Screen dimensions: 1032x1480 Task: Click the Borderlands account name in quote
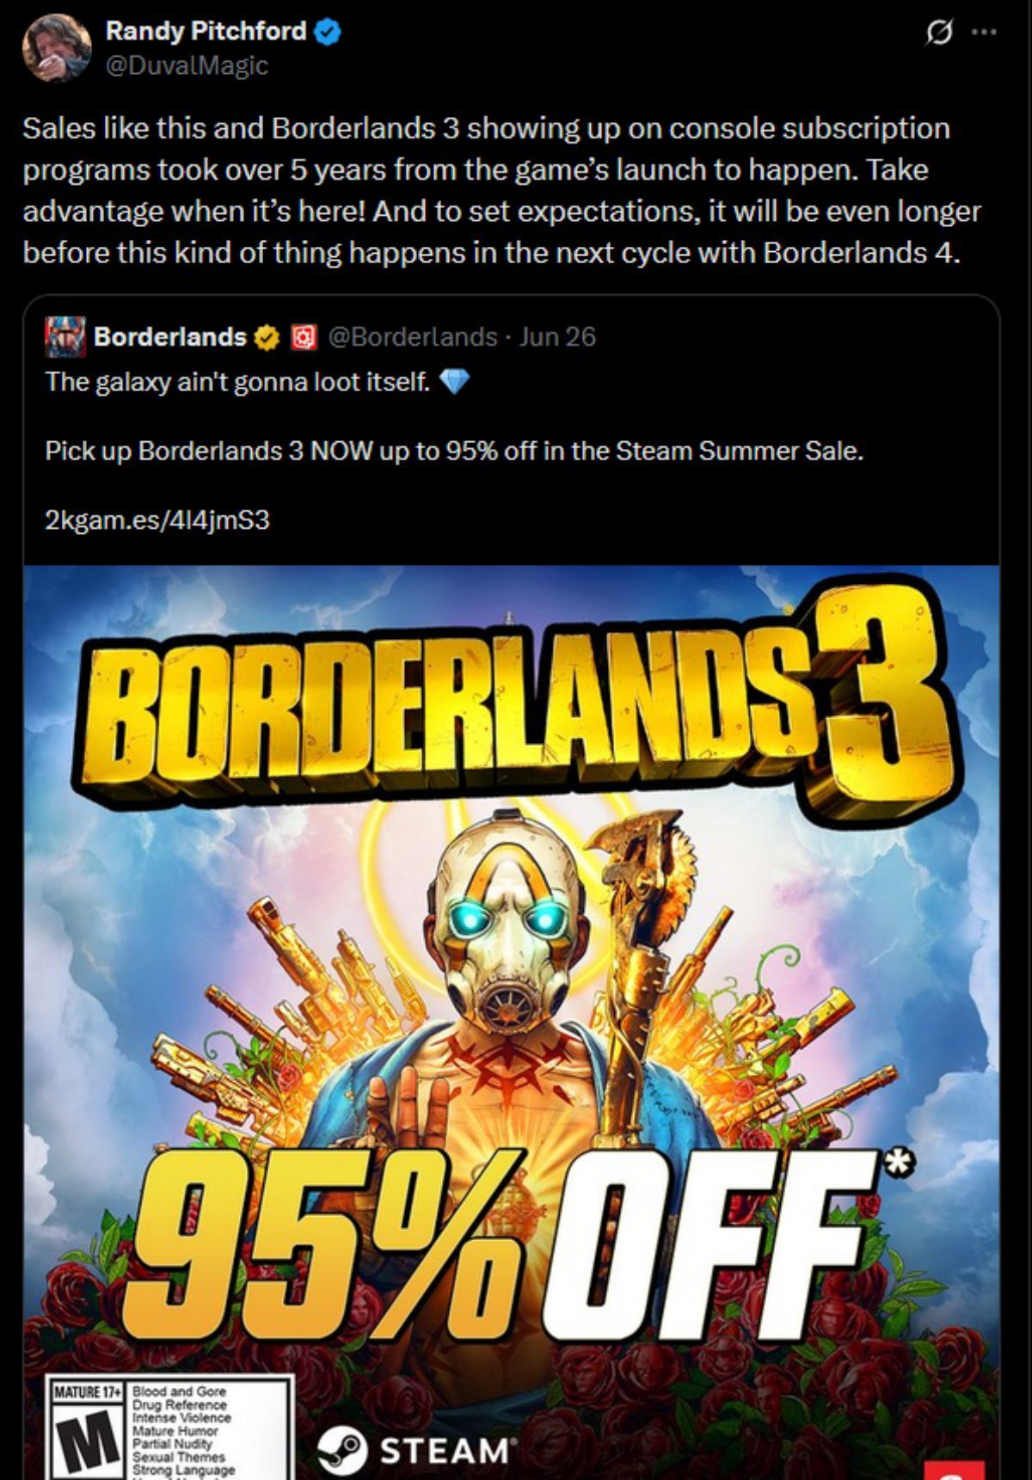[170, 336]
